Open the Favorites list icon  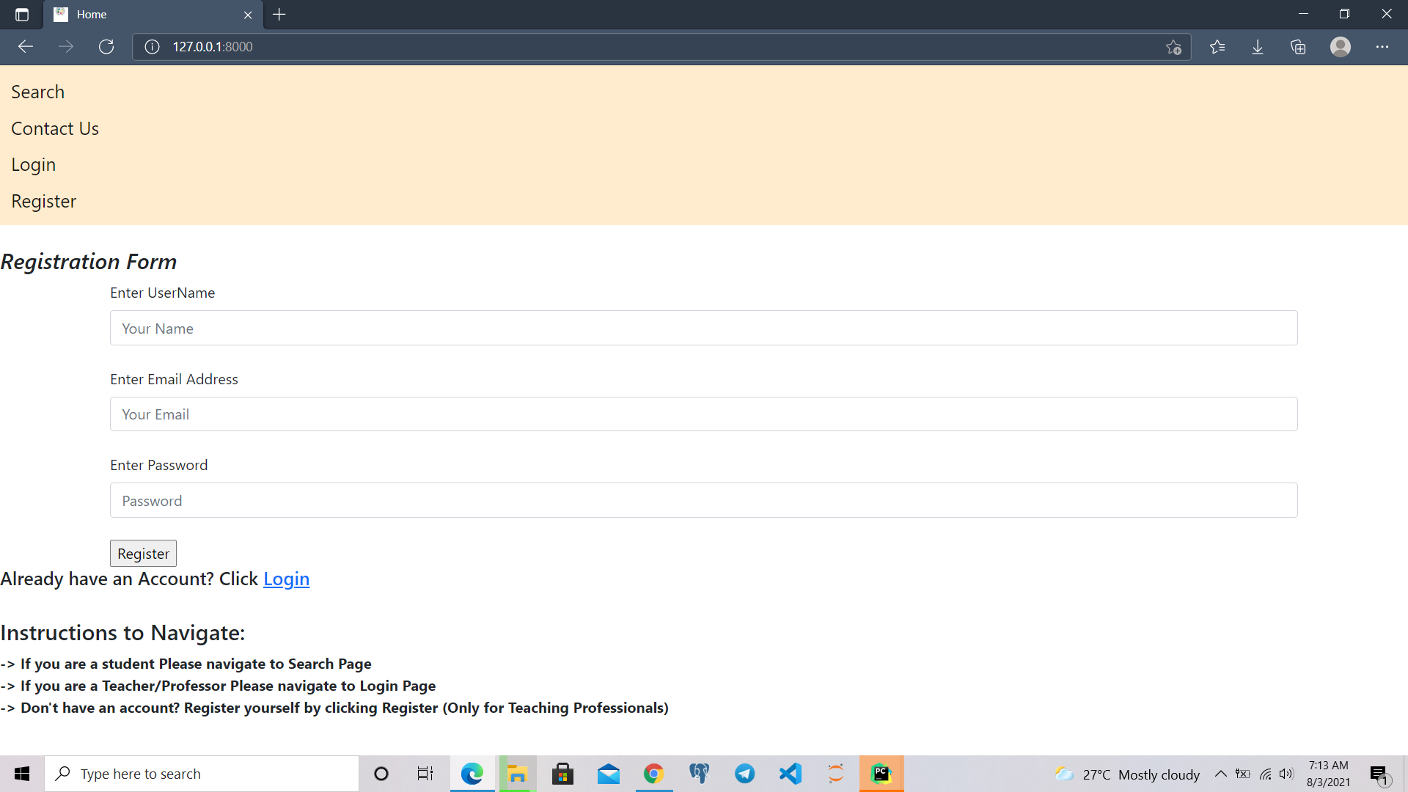(1217, 47)
